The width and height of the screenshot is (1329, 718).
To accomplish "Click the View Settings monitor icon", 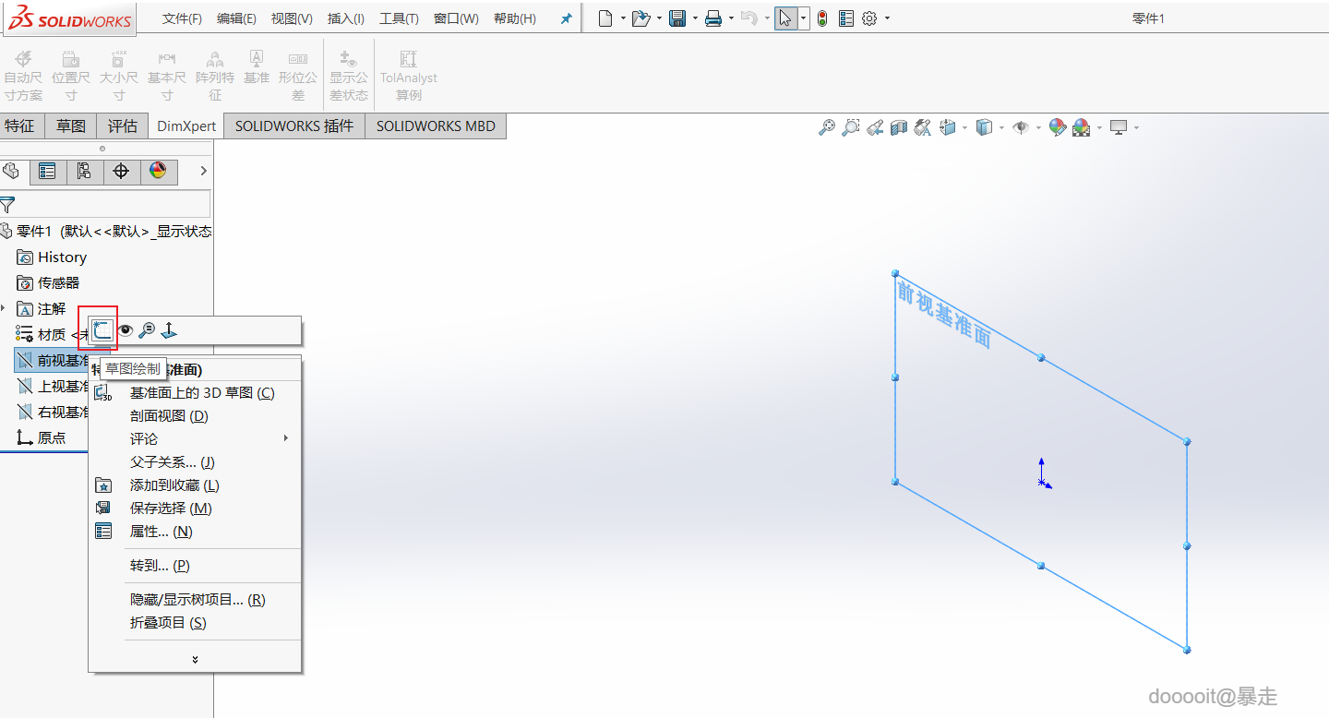I will [x=1119, y=127].
